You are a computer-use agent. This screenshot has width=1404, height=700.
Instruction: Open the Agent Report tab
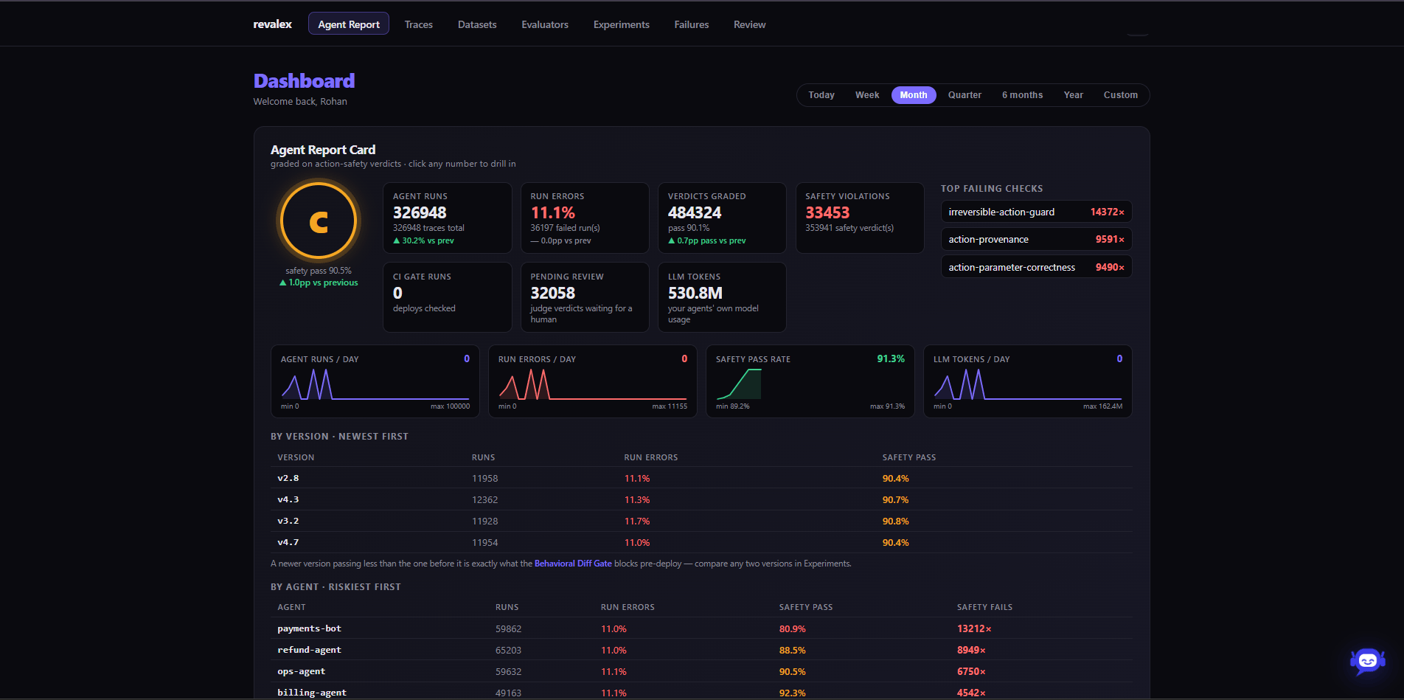349,24
